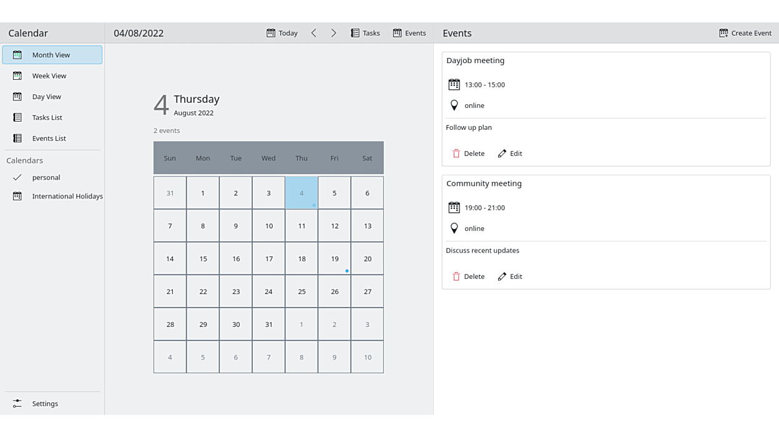Image resolution: width=779 pixels, height=438 pixels.
Task: Delete the Community meeting event
Action: 468,276
